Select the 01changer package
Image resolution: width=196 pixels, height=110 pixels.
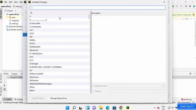[59, 64]
